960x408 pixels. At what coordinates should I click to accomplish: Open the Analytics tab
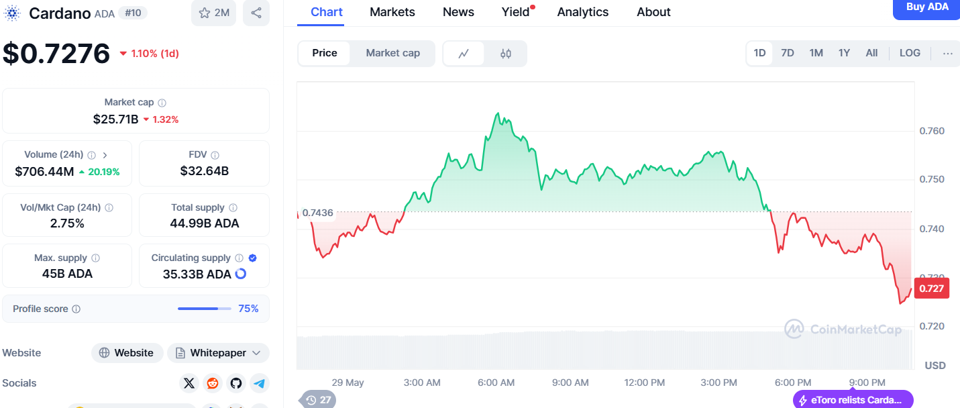(x=583, y=12)
